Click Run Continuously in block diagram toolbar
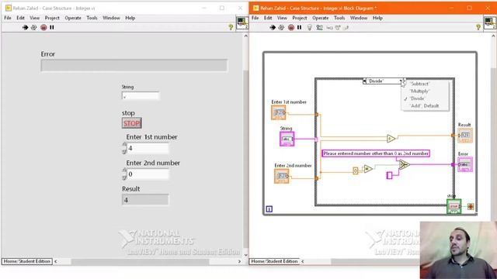Viewport: 497px width, 279px height. coord(281,28)
